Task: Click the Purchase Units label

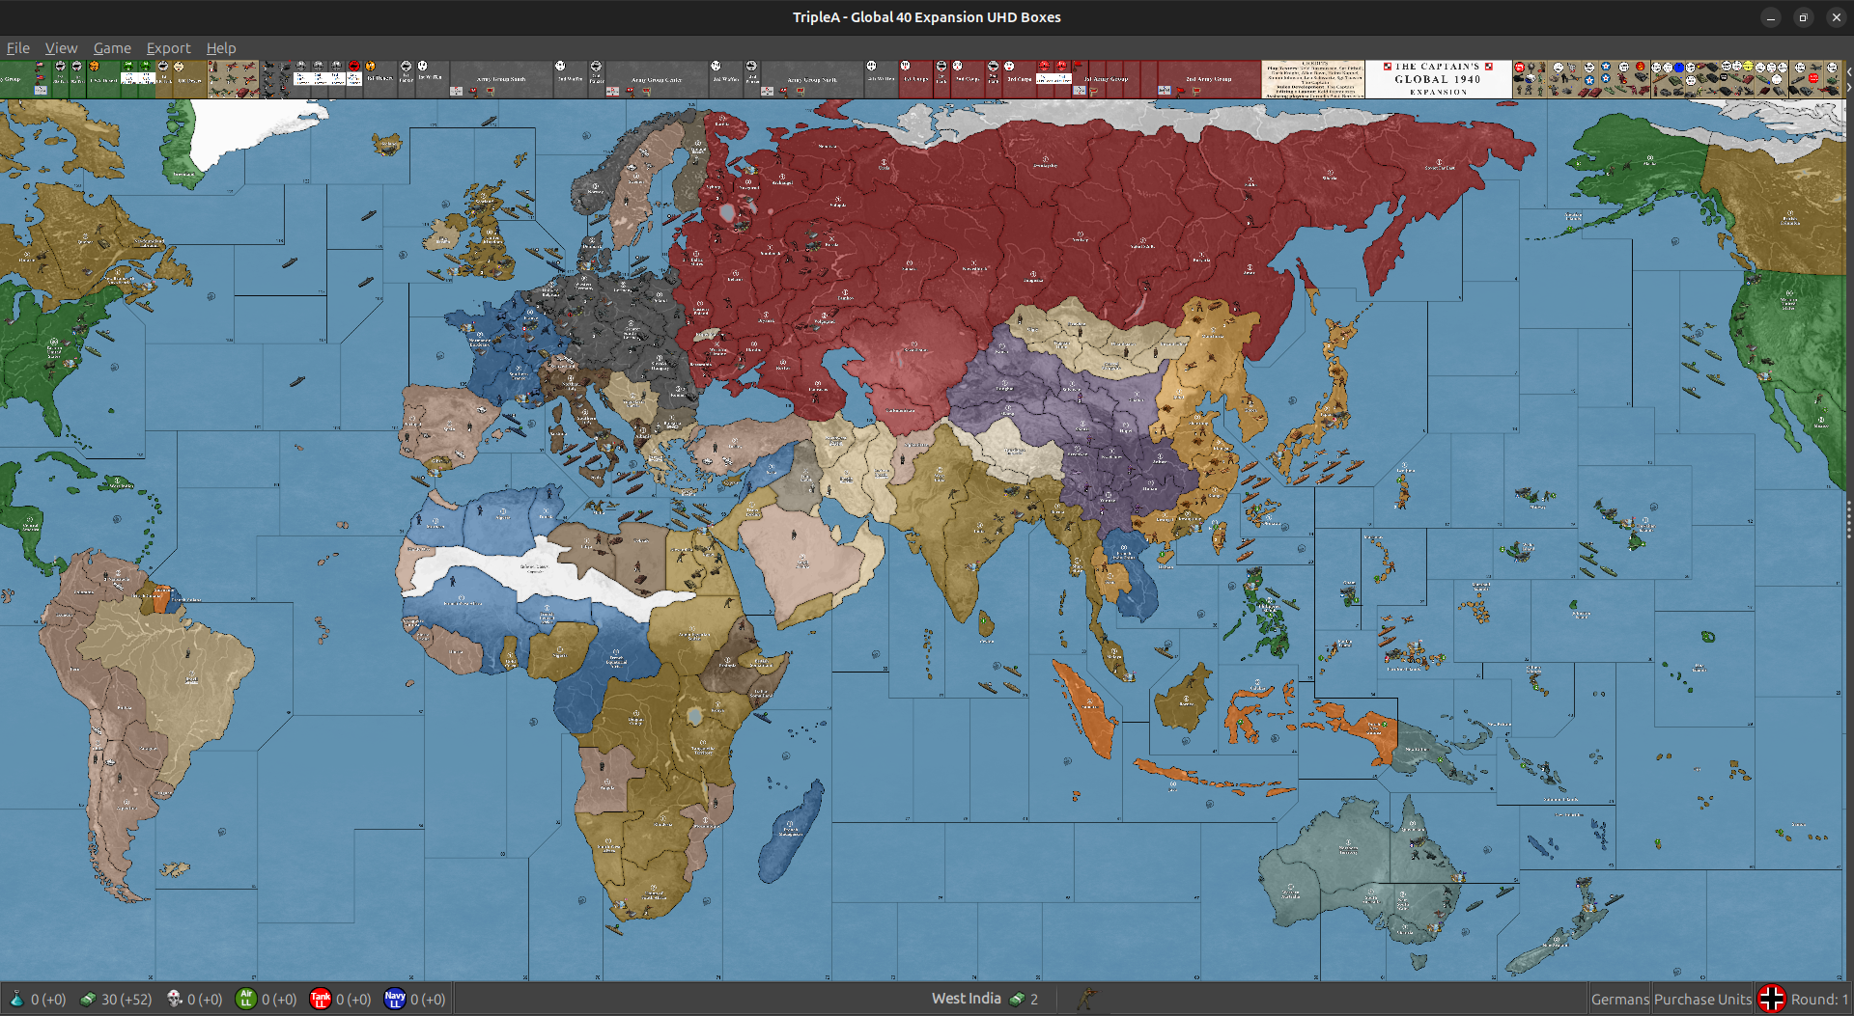Action: tap(1702, 999)
